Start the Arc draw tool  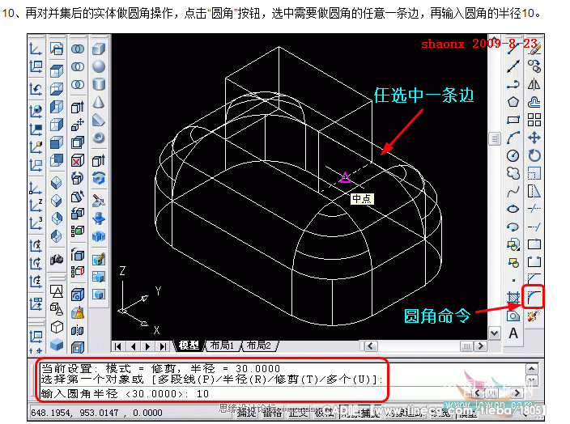513,138
